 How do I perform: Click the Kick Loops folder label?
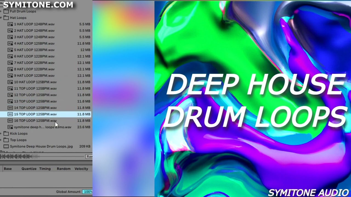click(x=19, y=134)
